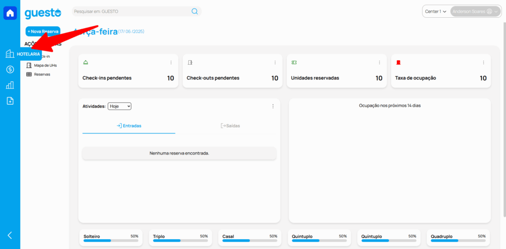Open the financial dollar sign icon
This screenshot has width=506, height=249.
(10, 70)
